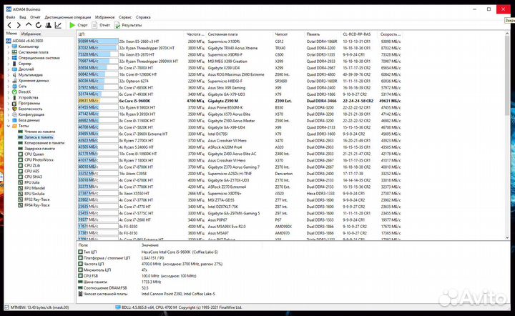Open the Отчёт menu in menu bar
Image resolution: width=515 pixels, height=316 pixels.
35,17
